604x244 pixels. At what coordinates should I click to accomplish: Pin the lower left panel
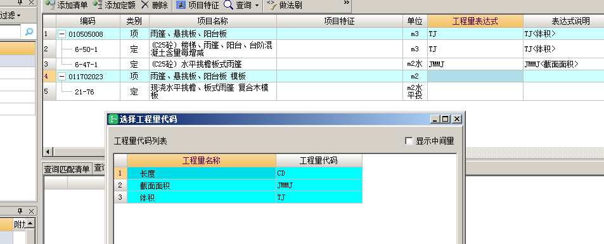(x=20, y=211)
